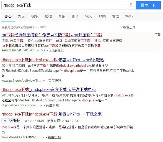Image resolution: width=163 pixels, height=142 pixels.
Task: Open 百度快照 for the downza.cn result
Action: point(54,137)
